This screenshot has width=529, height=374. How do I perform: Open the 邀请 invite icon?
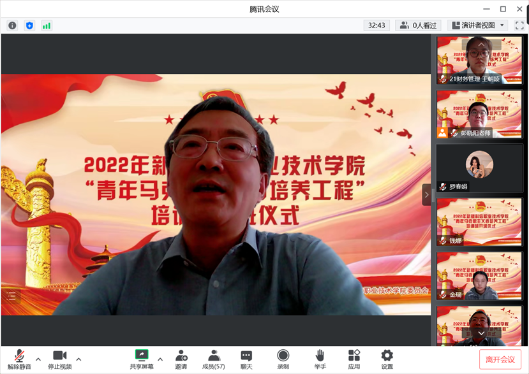181,359
